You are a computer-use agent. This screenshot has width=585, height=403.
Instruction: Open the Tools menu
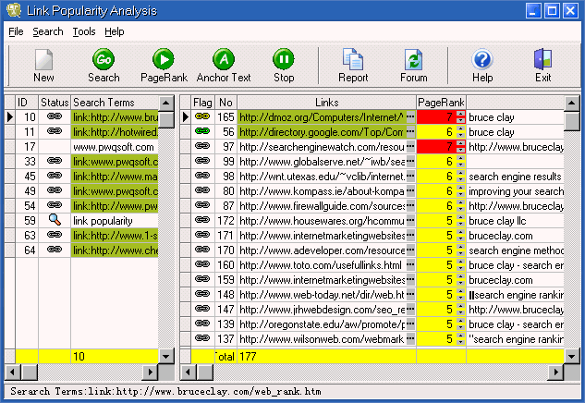click(x=84, y=31)
